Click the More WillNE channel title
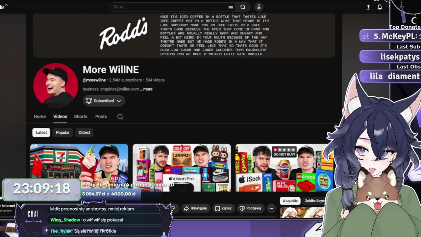421x237 pixels. tap(111, 69)
